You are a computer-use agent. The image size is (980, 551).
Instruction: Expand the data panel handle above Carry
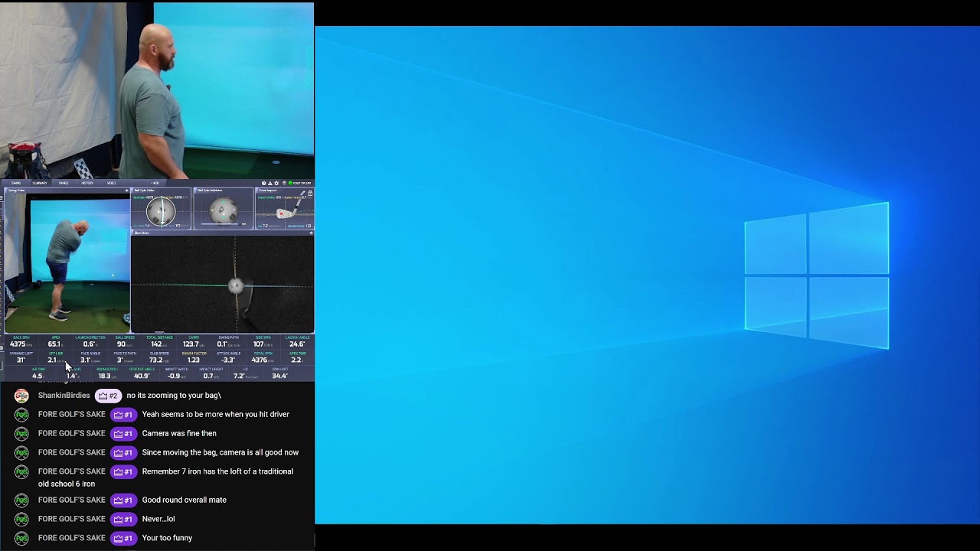(159, 334)
